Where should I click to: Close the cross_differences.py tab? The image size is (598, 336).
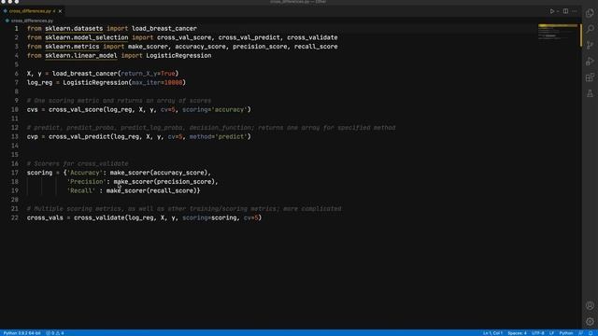point(60,11)
